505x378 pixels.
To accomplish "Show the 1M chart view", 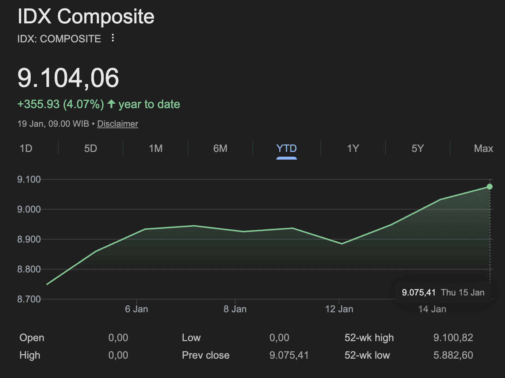I will 156,149.
